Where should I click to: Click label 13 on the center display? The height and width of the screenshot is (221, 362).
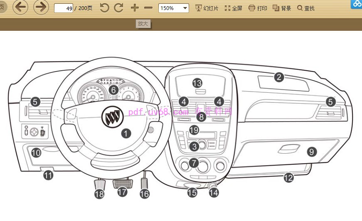tap(197, 83)
